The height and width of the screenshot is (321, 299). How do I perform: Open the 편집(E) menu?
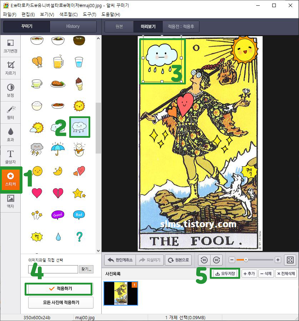pyautogui.click(x=28, y=15)
